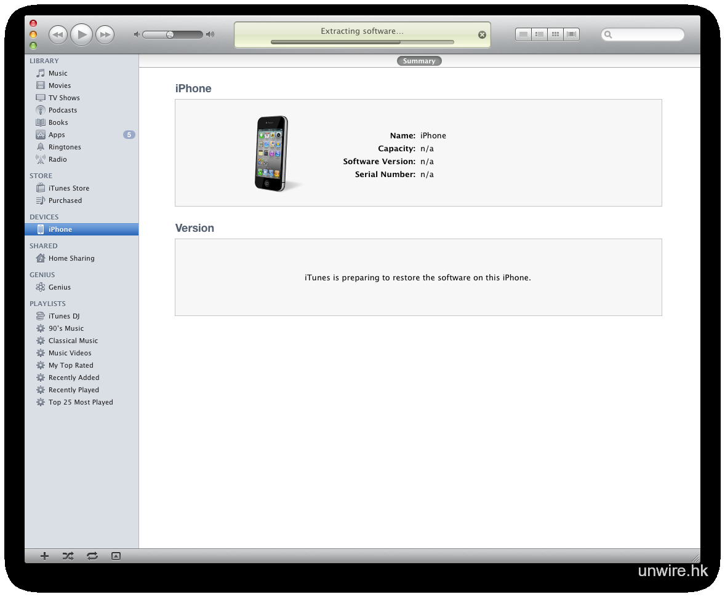Switch to Cover Flow view
725x597 pixels.
pos(571,34)
